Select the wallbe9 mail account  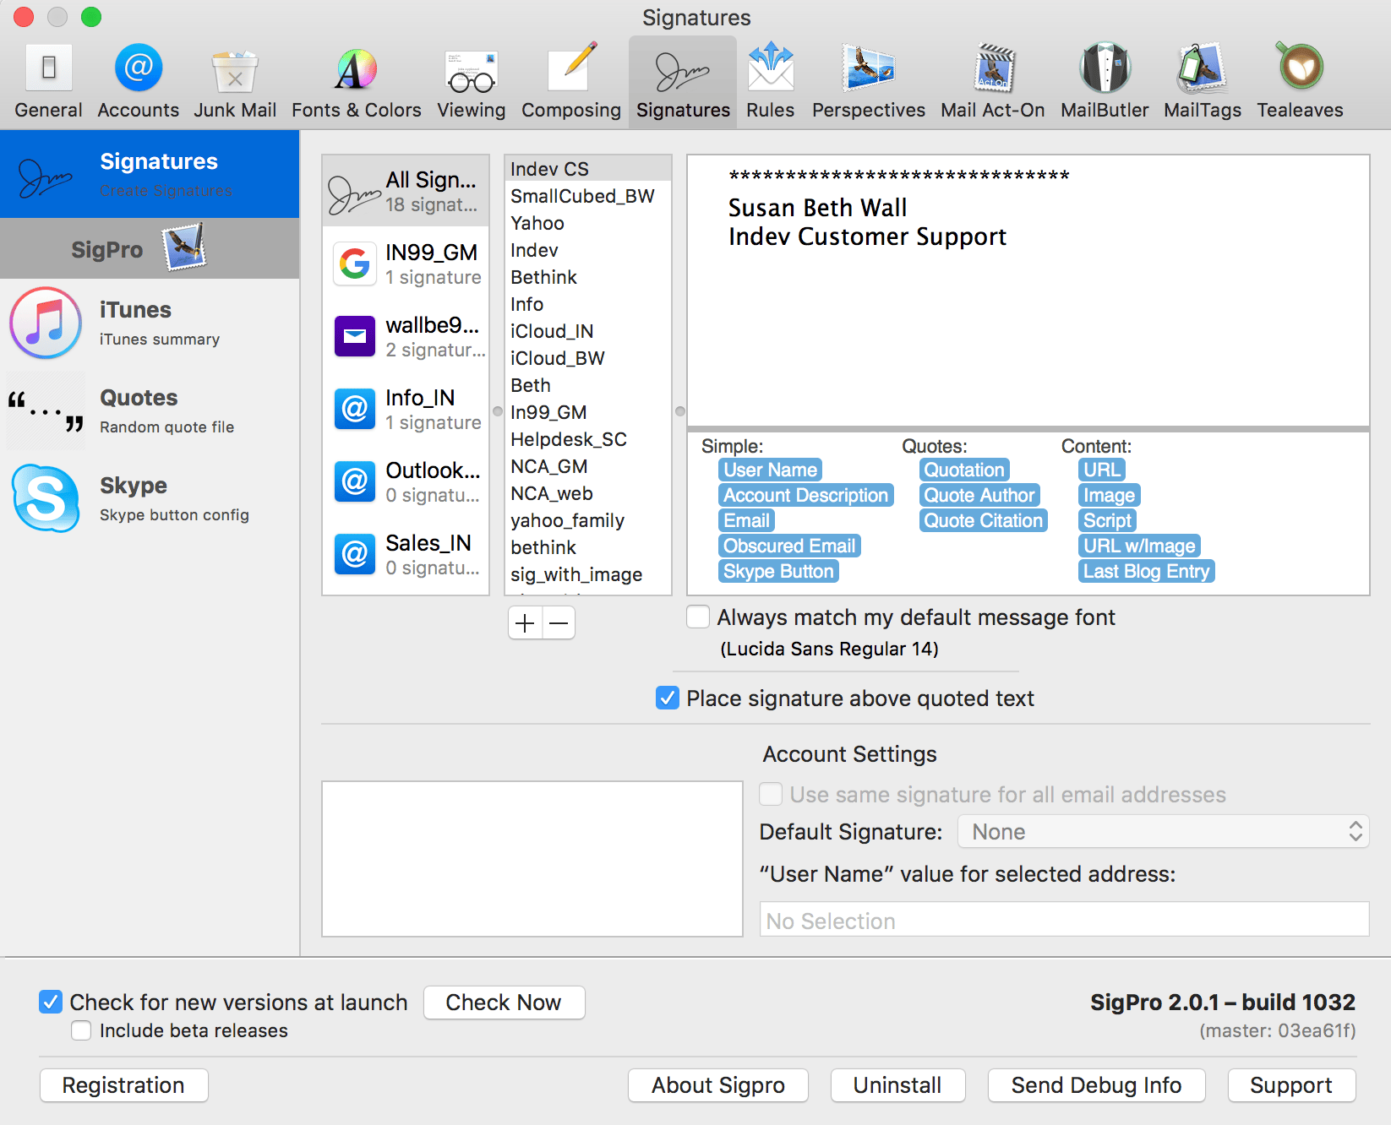[x=406, y=336]
